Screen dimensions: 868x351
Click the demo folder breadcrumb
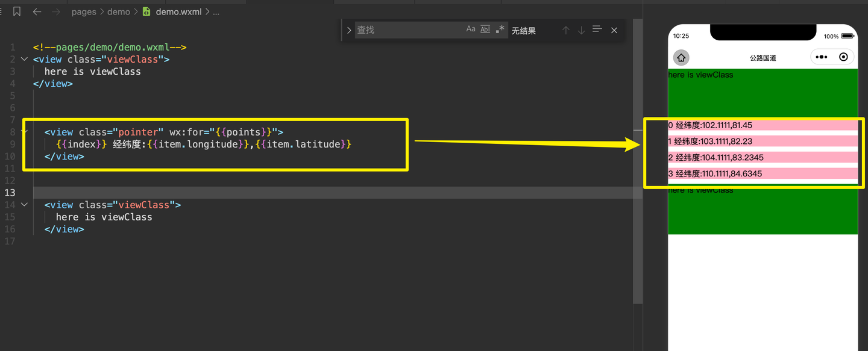click(x=119, y=11)
